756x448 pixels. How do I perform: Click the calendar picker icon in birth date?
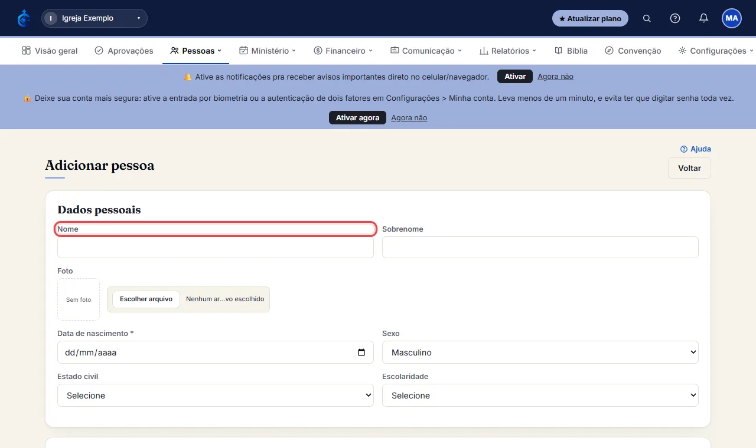click(x=361, y=353)
